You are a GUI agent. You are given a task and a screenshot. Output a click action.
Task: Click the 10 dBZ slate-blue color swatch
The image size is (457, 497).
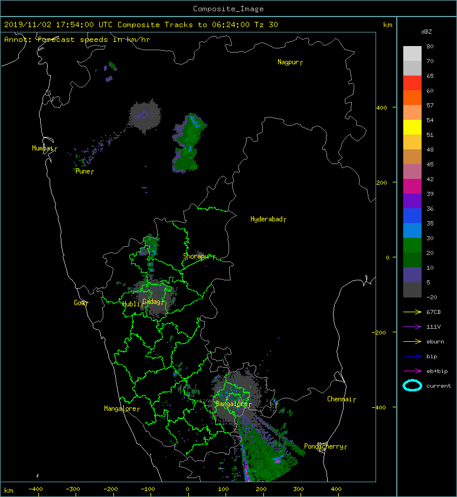click(412, 275)
